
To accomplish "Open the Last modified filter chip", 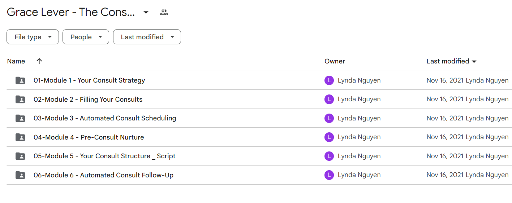I will coord(147,37).
